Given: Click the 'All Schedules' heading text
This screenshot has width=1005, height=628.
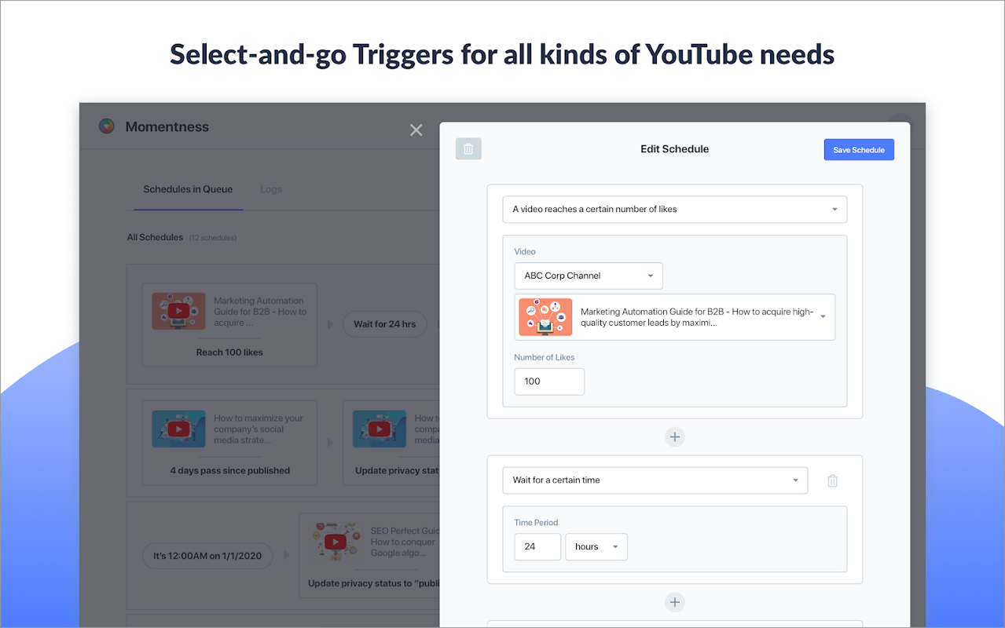Looking at the screenshot, I should 155,237.
